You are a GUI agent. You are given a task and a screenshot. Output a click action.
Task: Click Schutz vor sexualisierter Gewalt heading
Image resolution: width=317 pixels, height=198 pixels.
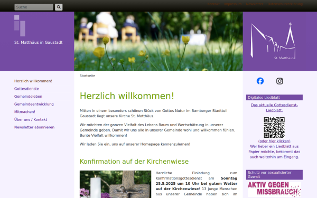point(274,175)
